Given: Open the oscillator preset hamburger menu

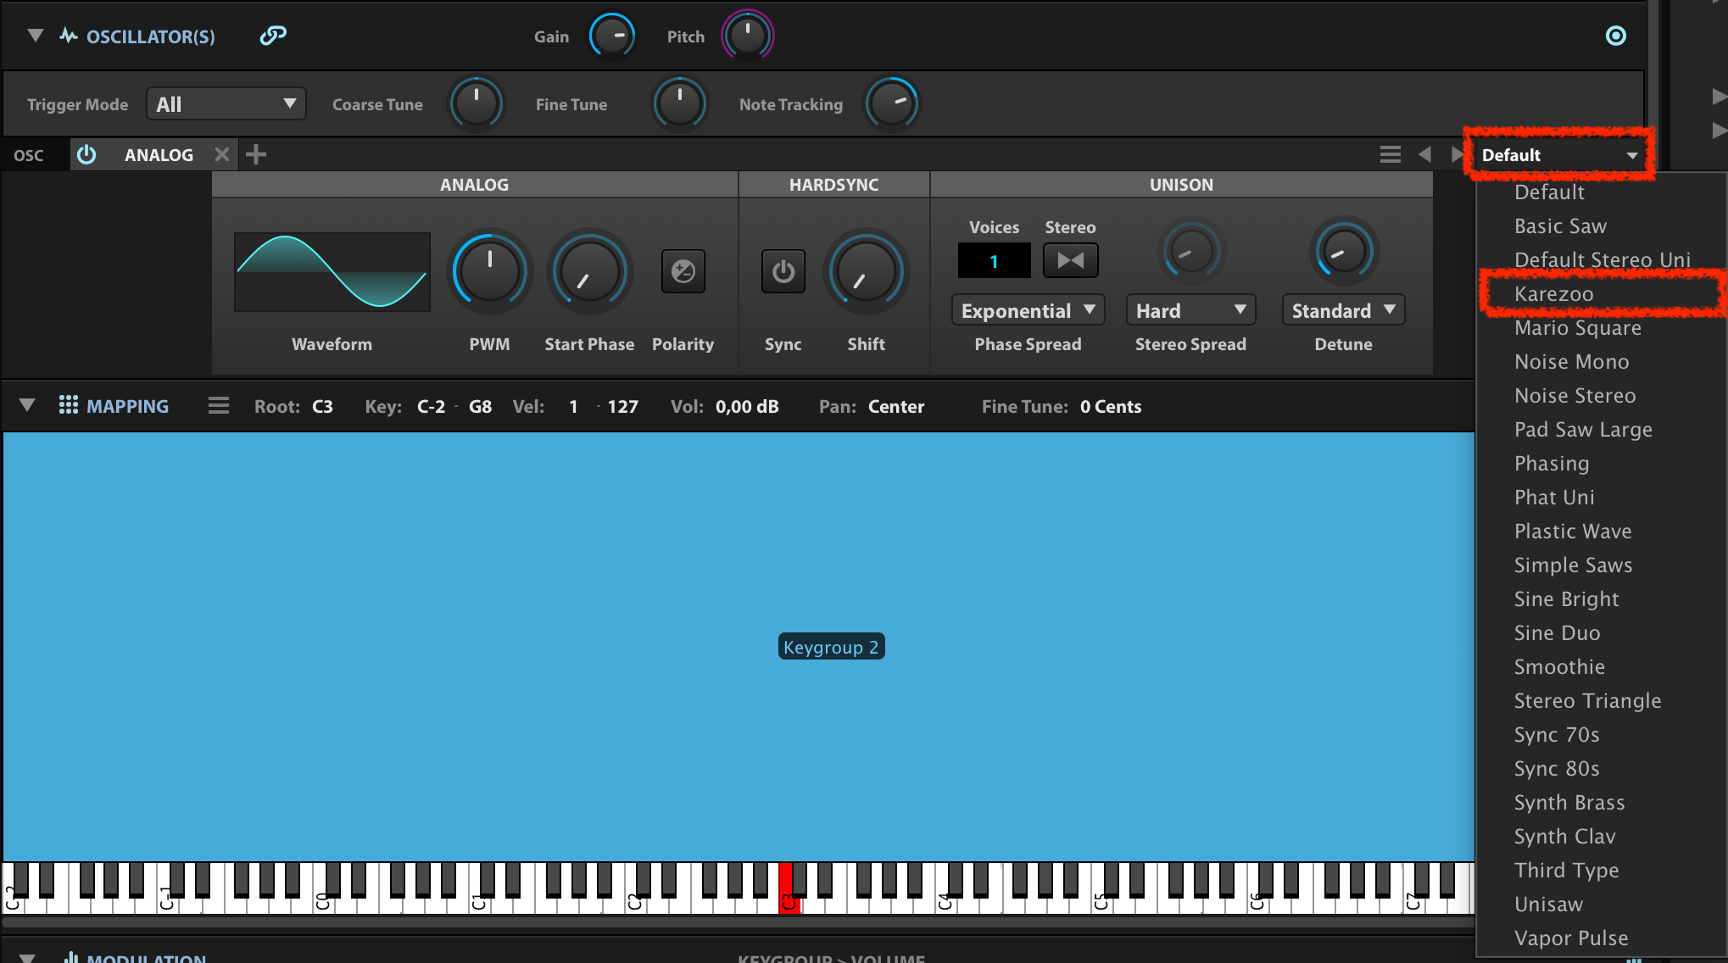Looking at the screenshot, I should point(1390,154).
